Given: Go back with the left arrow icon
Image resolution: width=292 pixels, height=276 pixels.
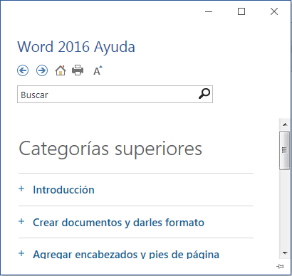Looking at the screenshot, I should coord(23,70).
